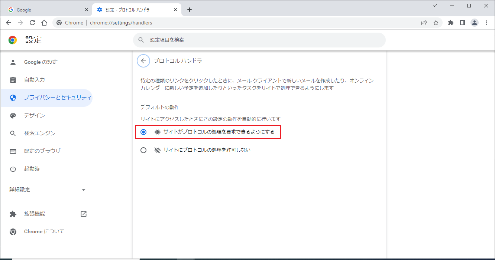
Task: Open 検索エンジン in the settings sidebar
Action: point(40,133)
